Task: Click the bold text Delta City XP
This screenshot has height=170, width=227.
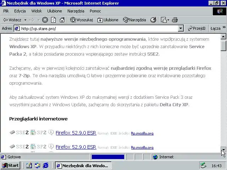Action: click(x=174, y=105)
